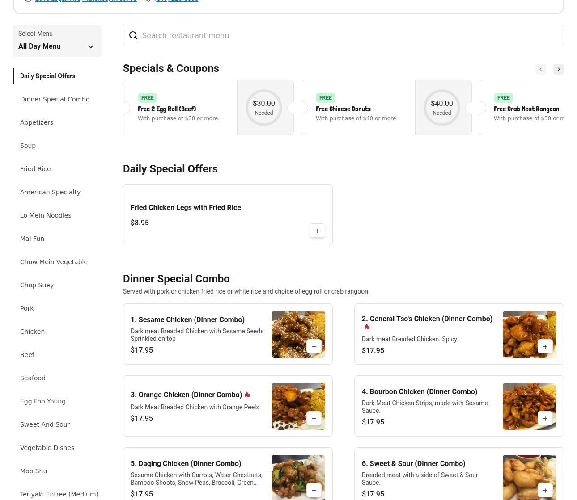Jump to Appetizers menu section

pyautogui.click(x=37, y=122)
